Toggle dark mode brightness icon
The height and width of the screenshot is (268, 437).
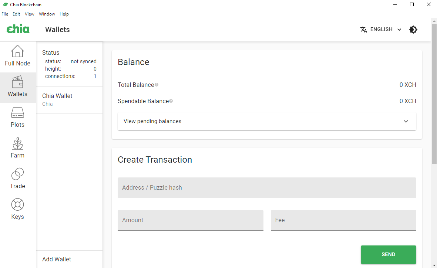point(413,30)
